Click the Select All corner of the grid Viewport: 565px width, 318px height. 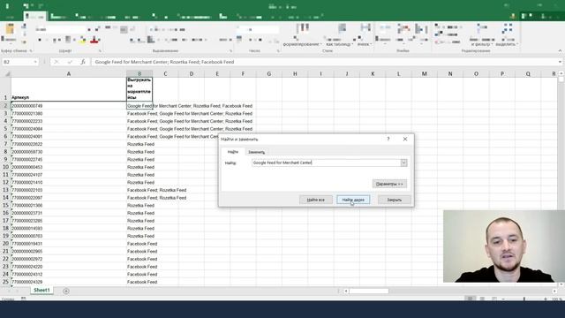[x=6, y=74]
